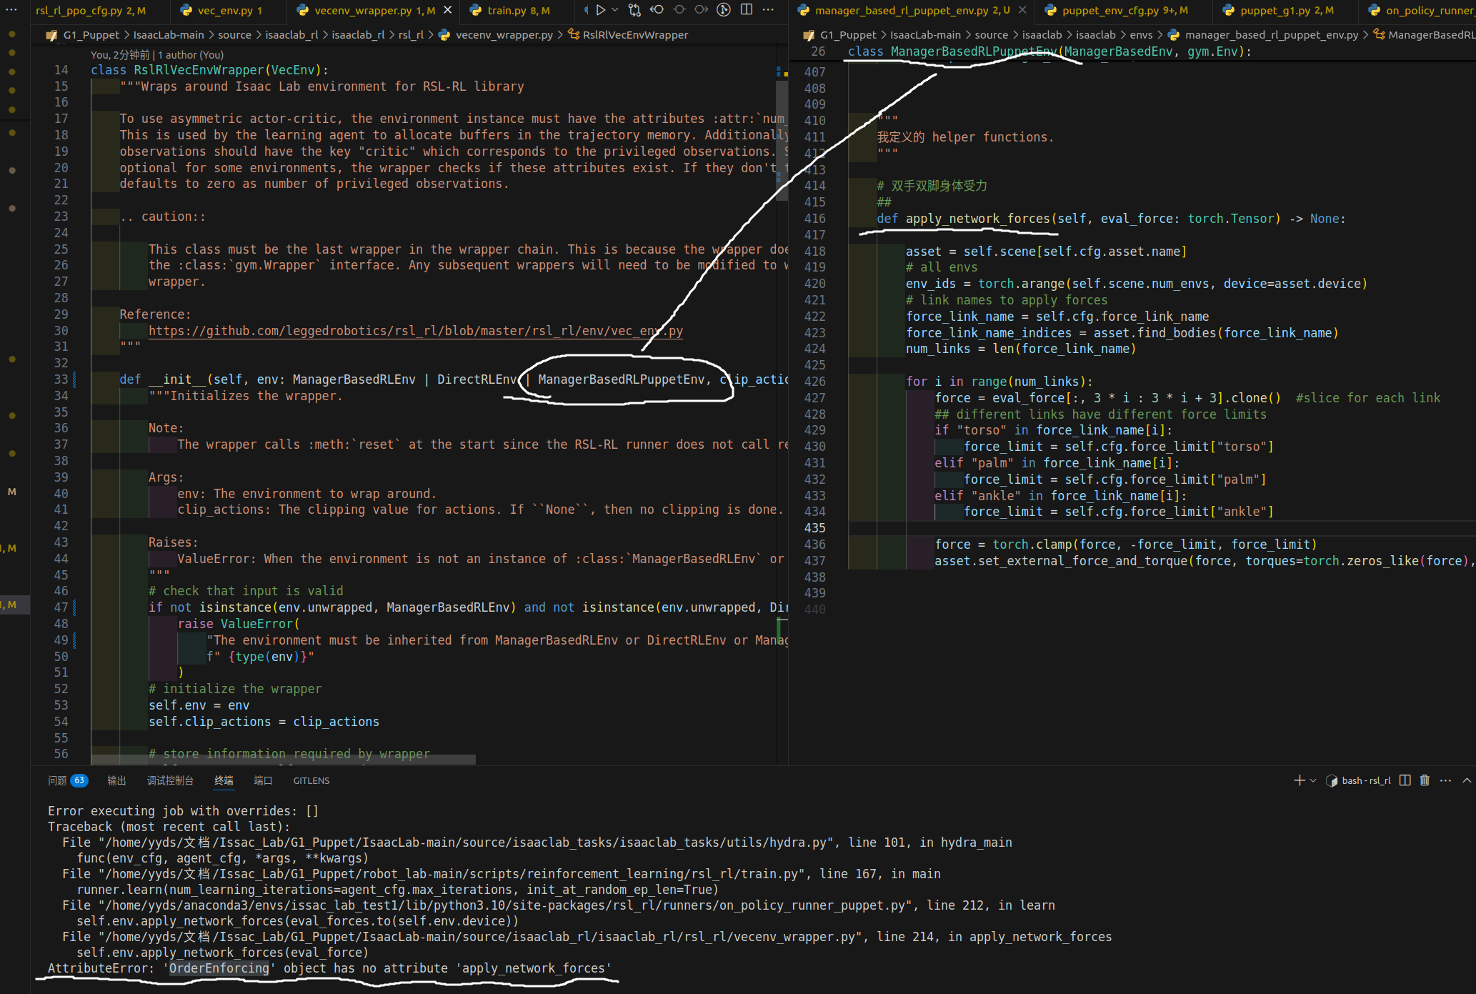This screenshot has width=1476, height=994.
Task: Open run options dropdown next to play
Action: click(x=615, y=10)
